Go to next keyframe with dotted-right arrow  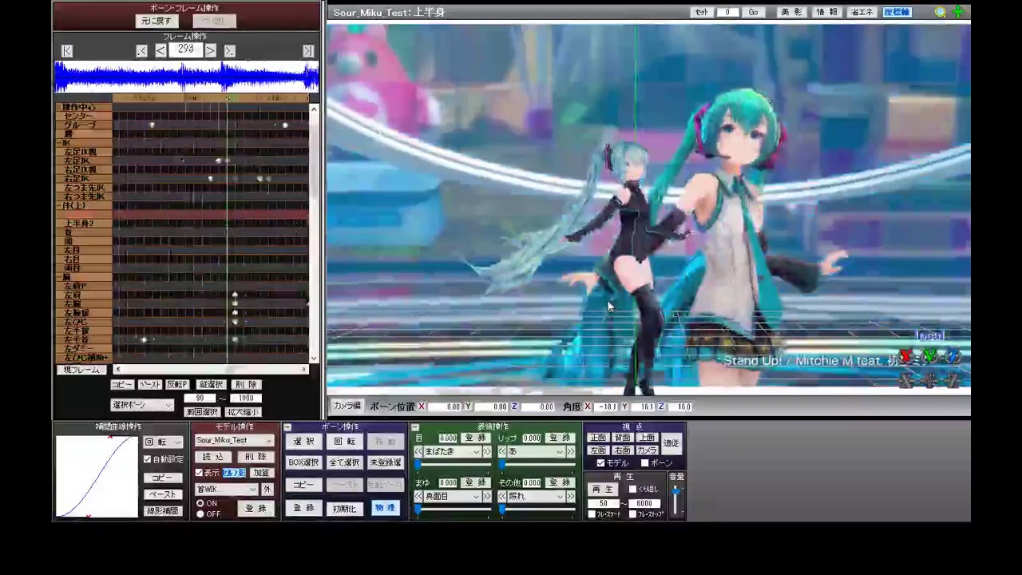click(x=230, y=51)
